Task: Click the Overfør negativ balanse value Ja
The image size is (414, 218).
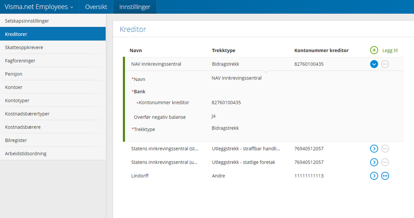Action: pos(213,116)
